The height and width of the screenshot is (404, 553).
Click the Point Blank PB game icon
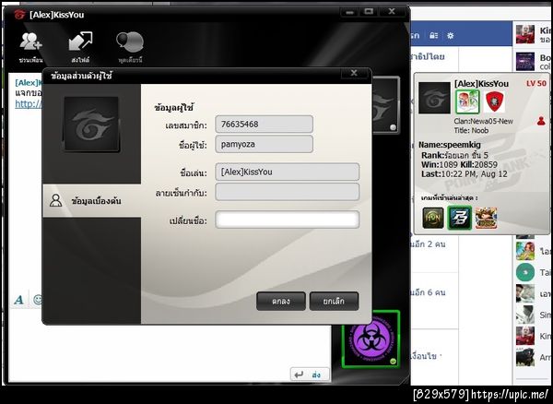point(460,218)
